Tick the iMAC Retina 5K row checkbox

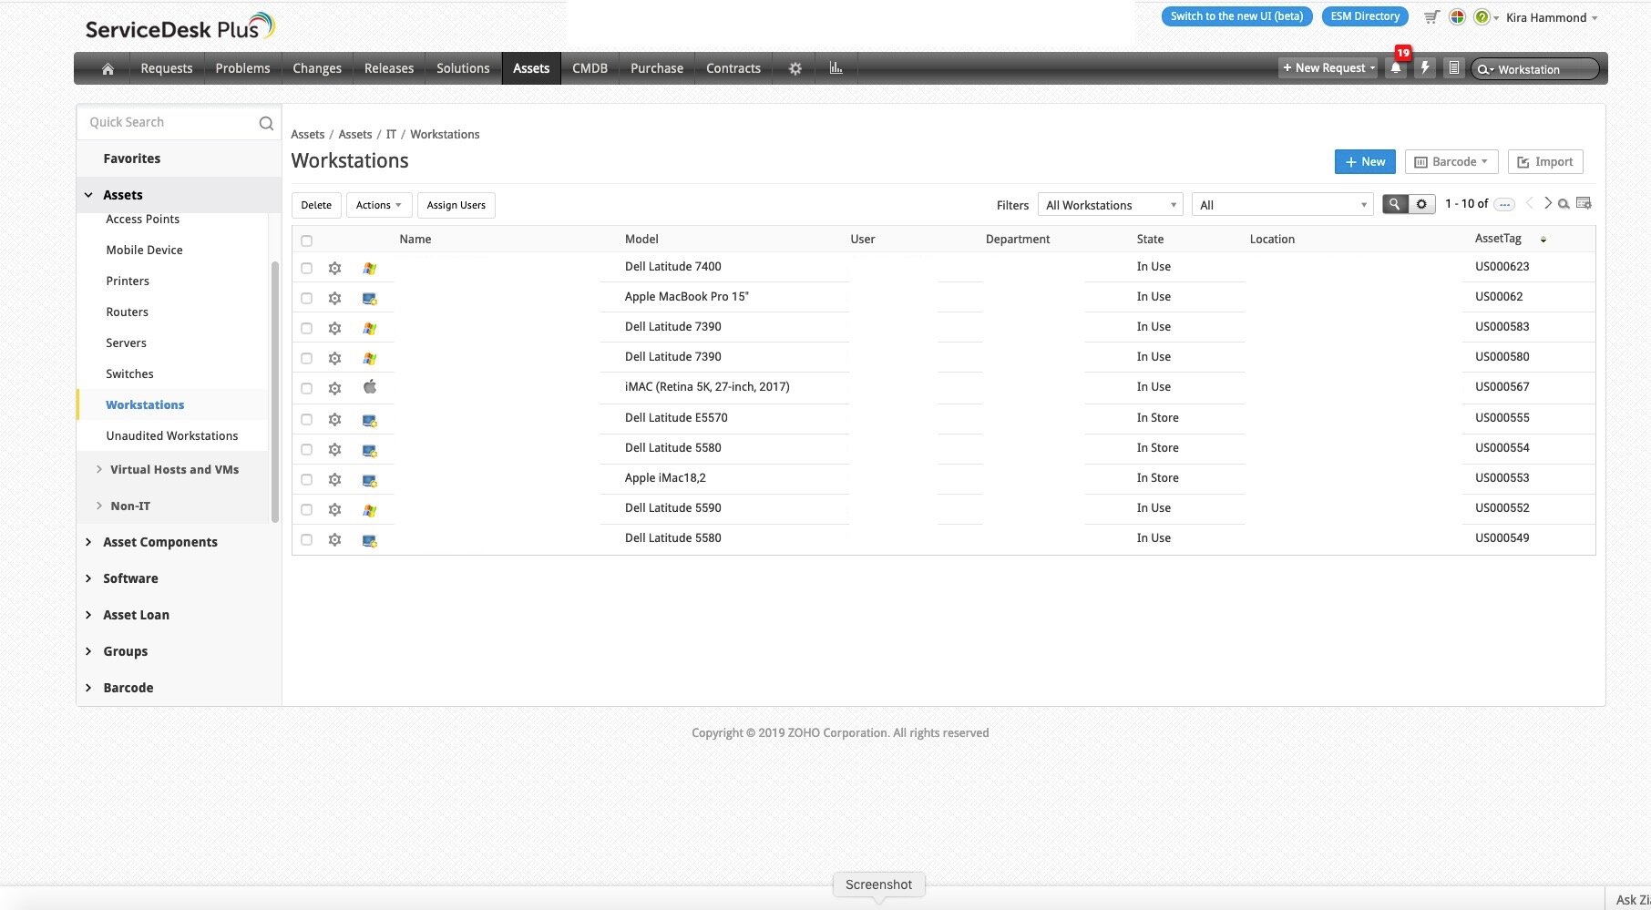click(306, 388)
